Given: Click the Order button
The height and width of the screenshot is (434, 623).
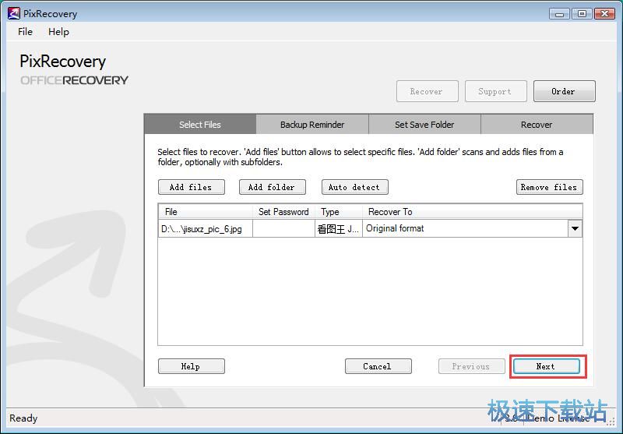Looking at the screenshot, I should 564,91.
